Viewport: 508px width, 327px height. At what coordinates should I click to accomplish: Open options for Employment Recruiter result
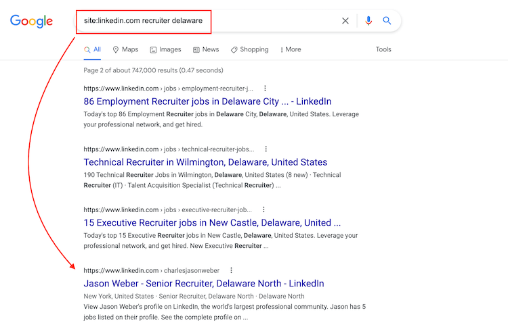coord(265,89)
